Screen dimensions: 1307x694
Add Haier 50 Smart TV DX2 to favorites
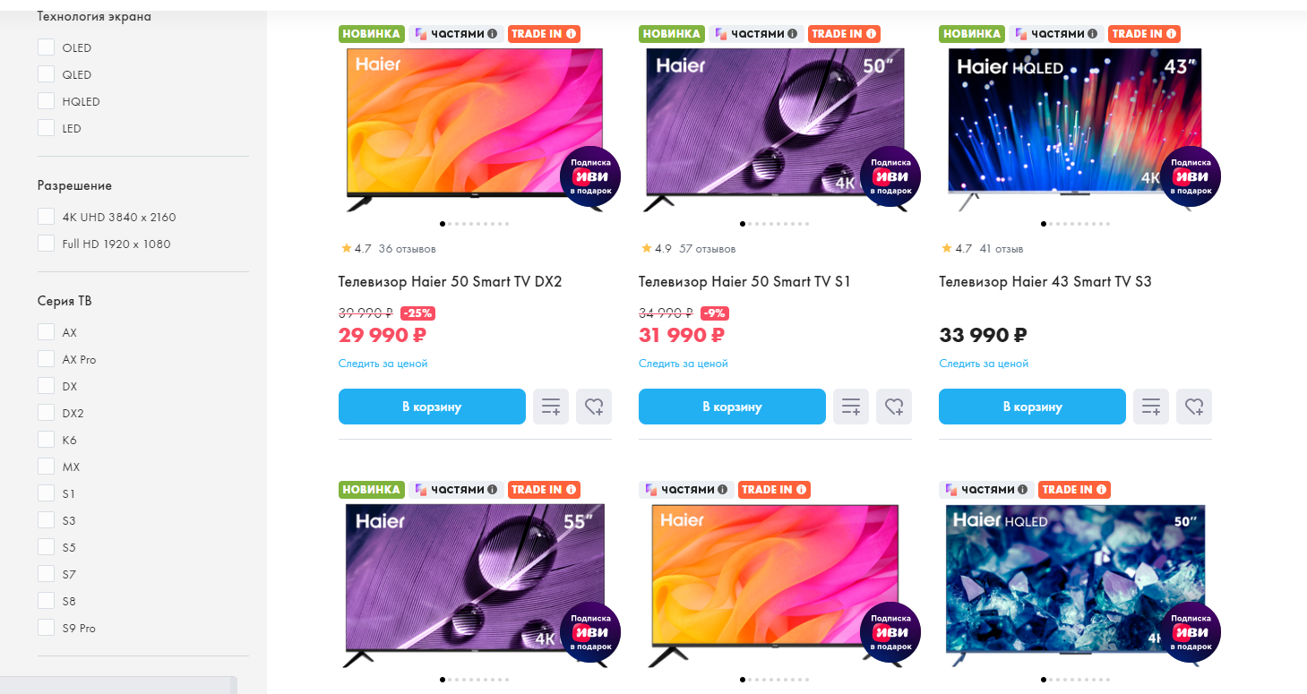coord(594,407)
